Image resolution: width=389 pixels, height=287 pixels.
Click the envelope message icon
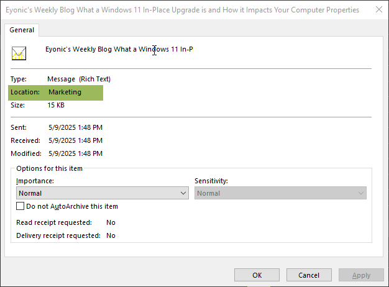(x=19, y=53)
